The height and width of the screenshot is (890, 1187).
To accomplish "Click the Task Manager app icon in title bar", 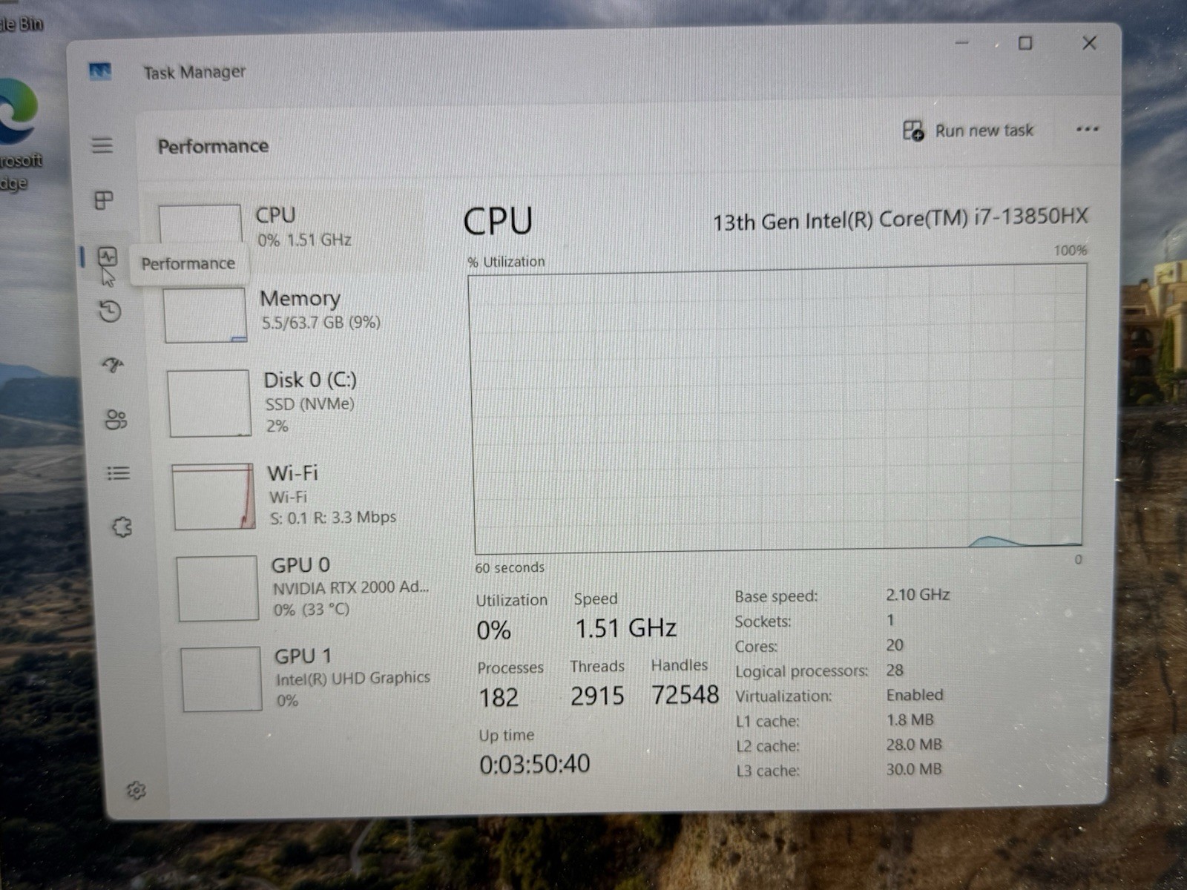I will click(100, 71).
